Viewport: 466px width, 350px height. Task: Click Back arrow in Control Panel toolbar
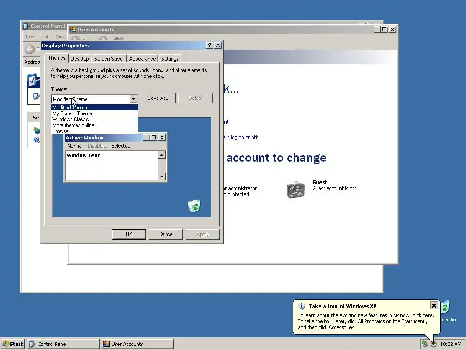coord(30,49)
